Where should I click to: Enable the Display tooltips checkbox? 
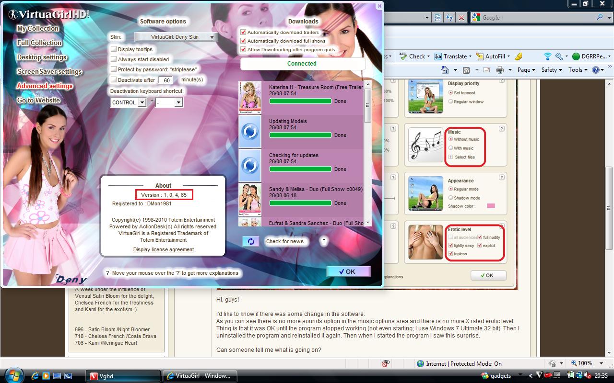click(114, 49)
